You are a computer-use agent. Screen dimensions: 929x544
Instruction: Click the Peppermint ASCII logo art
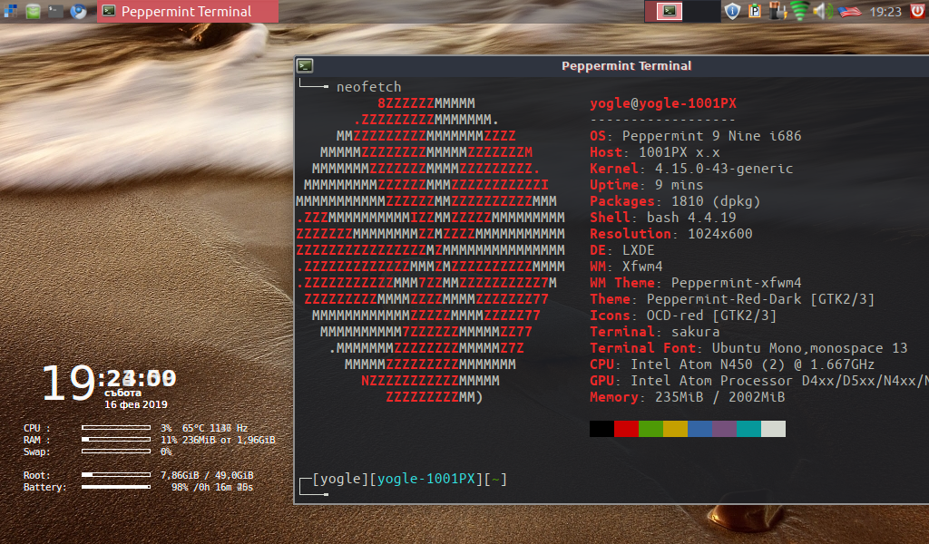[430, 250]
